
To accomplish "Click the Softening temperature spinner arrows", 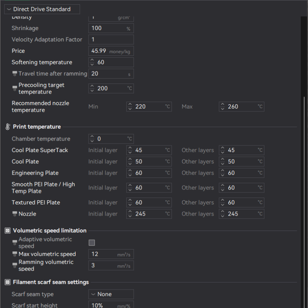I will pos(92,62).
